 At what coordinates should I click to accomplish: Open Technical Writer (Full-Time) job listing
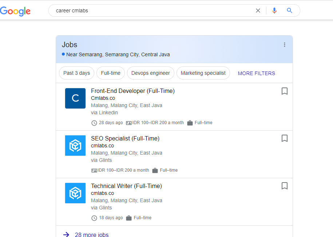(126, 186)
